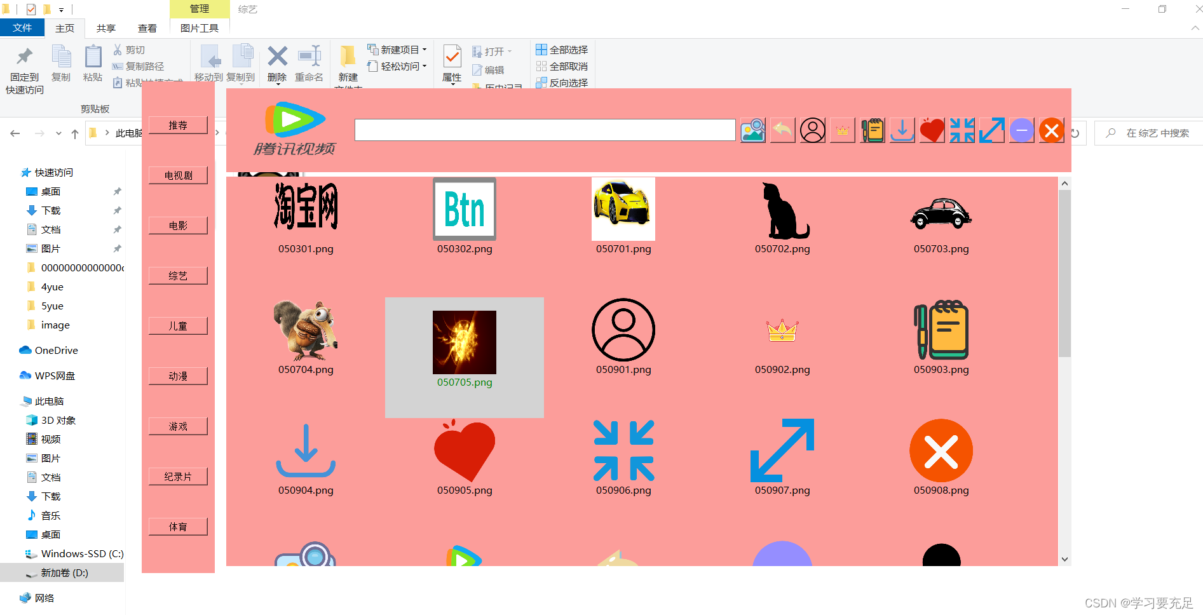The width and height of the screenshot is (1203, 615).
Task: Open the 文件 menu
Action: pos(22,28)
